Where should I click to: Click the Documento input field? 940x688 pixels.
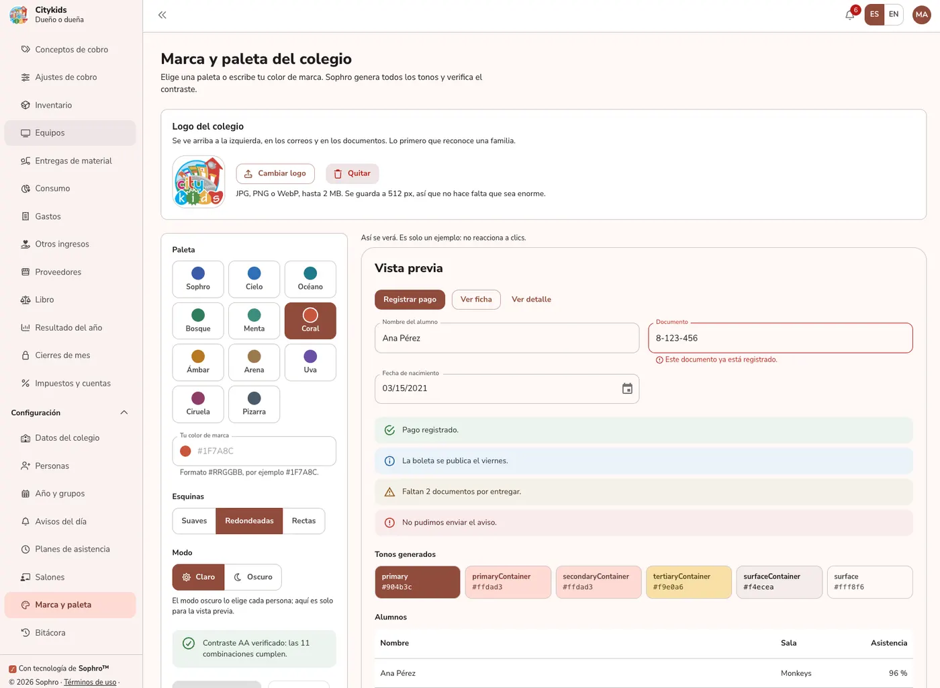pos(780,338)
